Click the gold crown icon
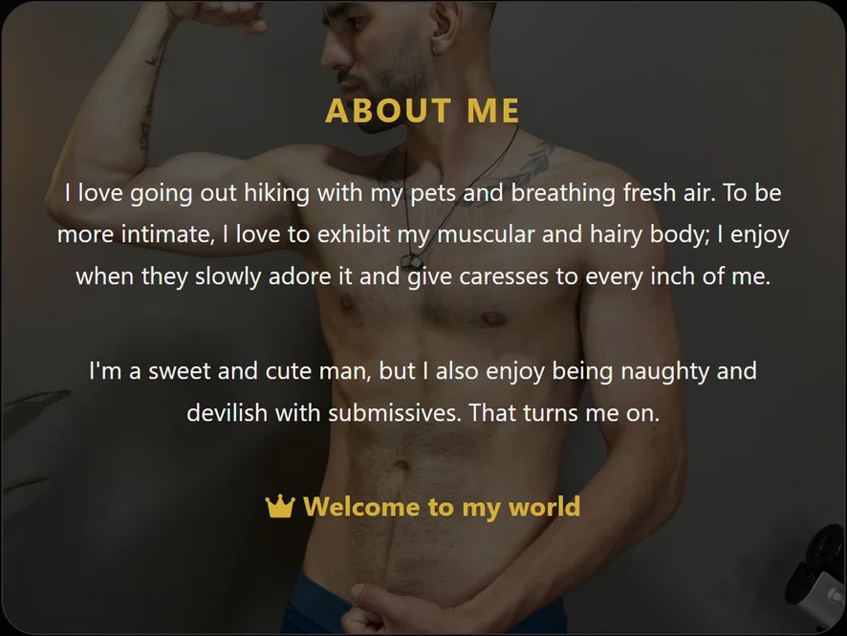This screenshot has height=636, width=847. pos(280,506)
